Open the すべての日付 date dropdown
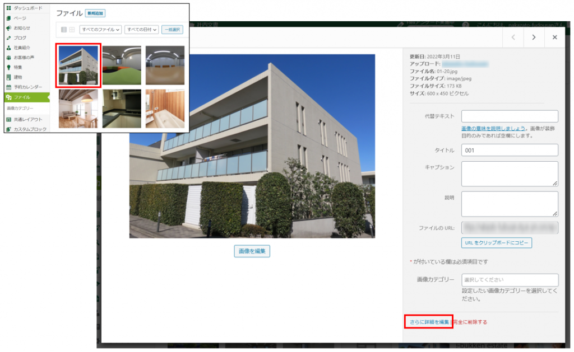 click(141, 30)
